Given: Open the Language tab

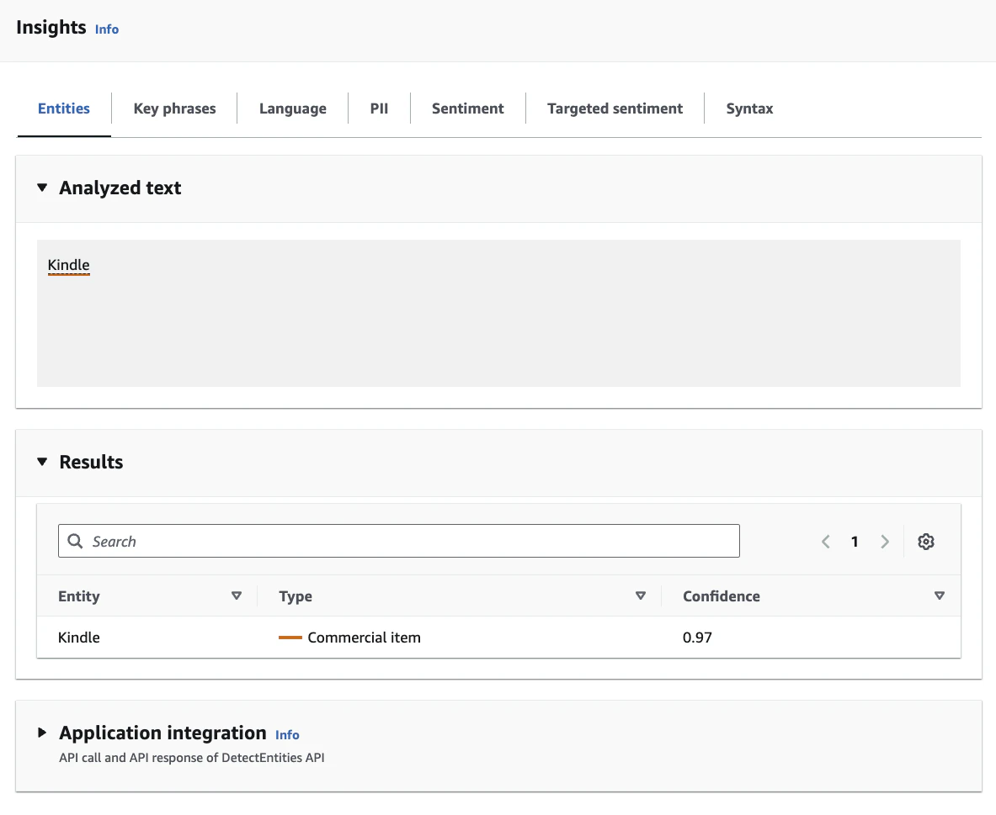Looking at the screenshot, I should pyautogui.click(x=293, y=108).
